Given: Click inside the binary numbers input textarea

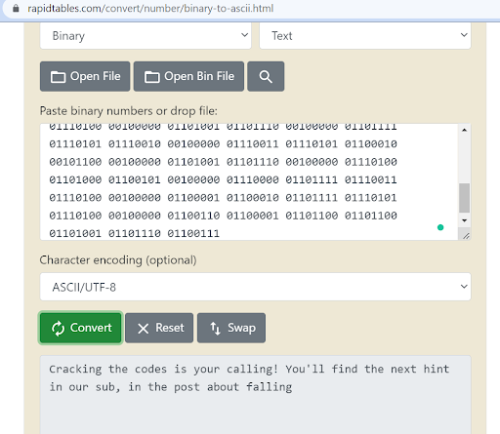Looking at the screenshot, I should coord(249,181).
